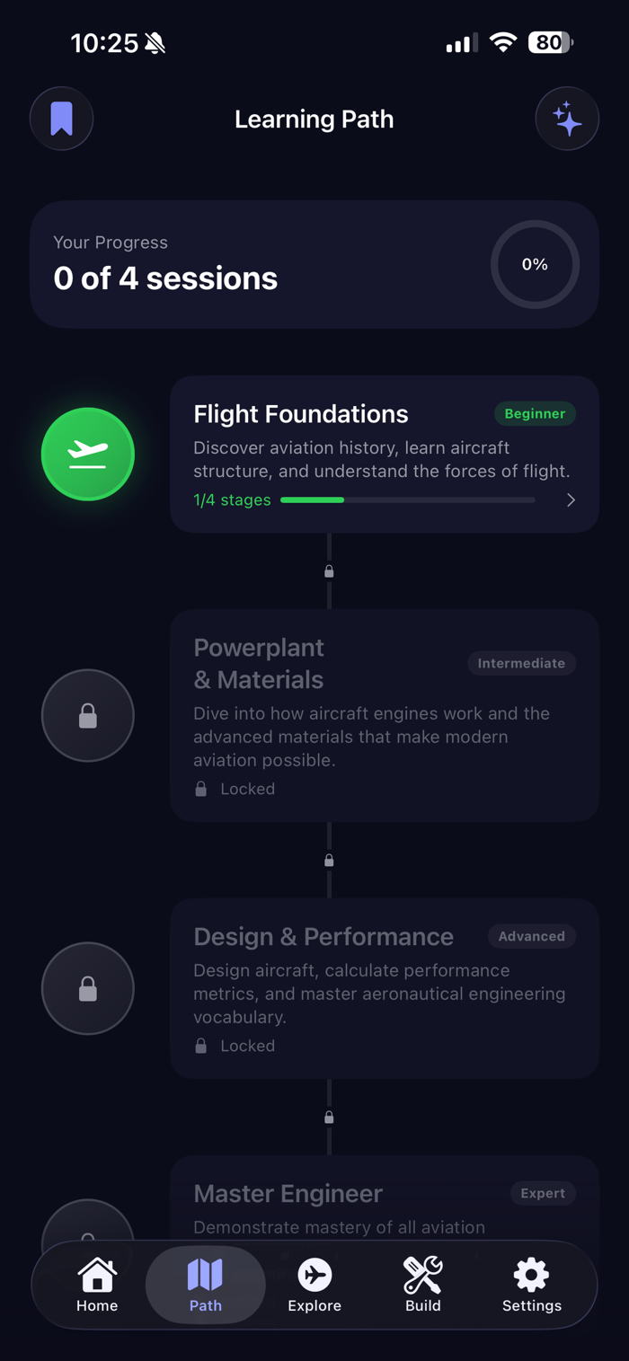Tap the 0% circular progress ring
This screenshot has height=1361, width=629.
pos(535,265)
